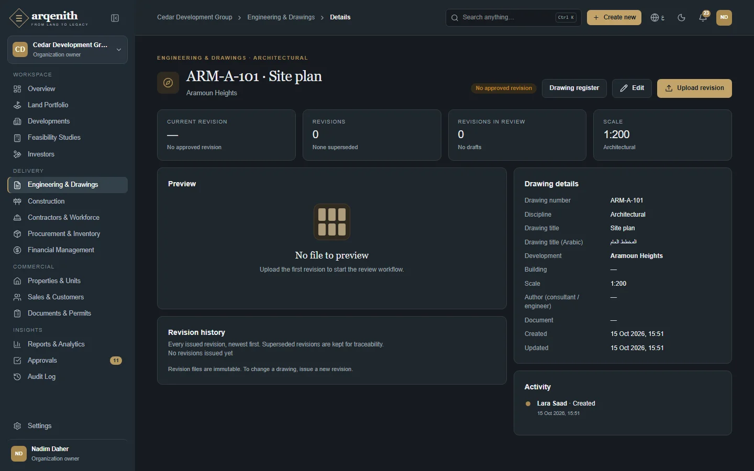Screen dimensions: 754x471
Task: Click the Edit button
Action: [x=632, y=88]
